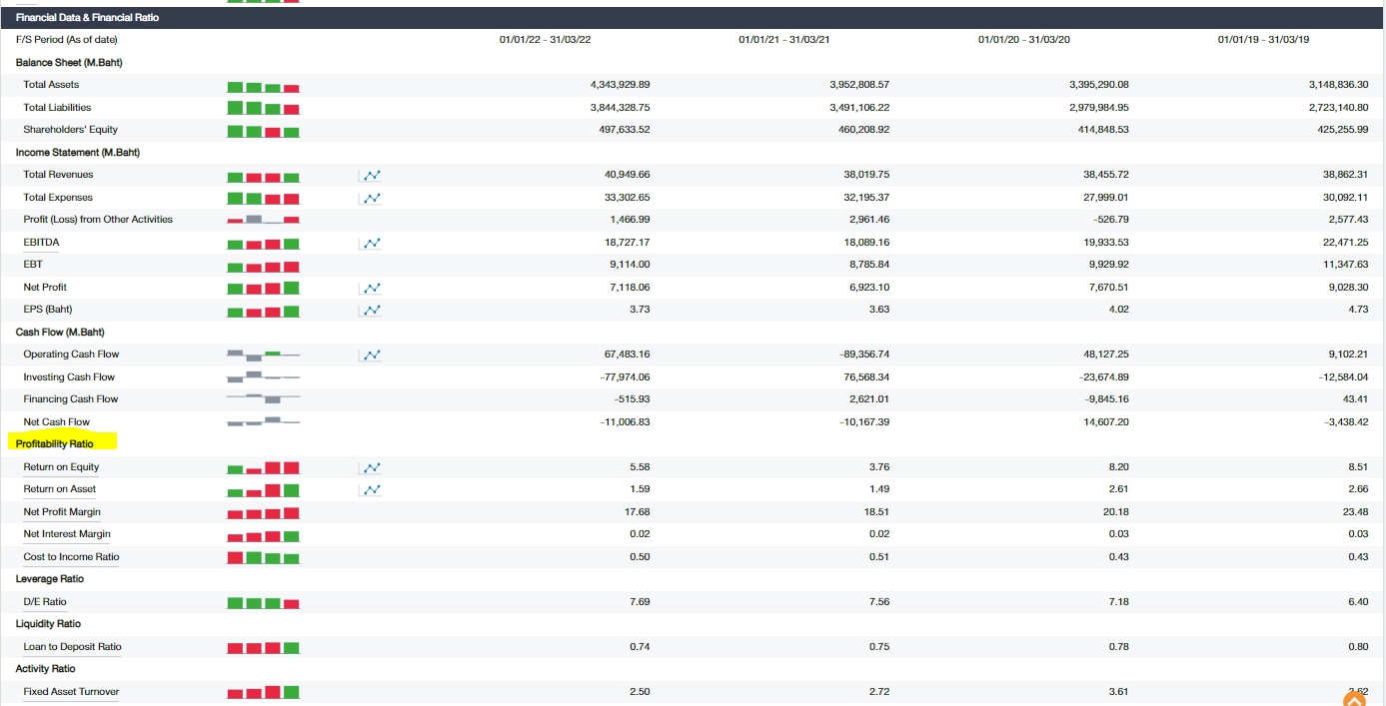1386x706 pixels.
Task: Open the Net Interest Margin link
Action: [x=66, y=534]
